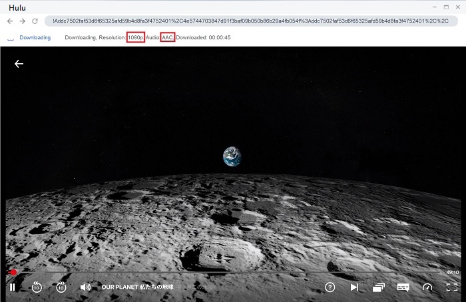Click the back arrow over the video
Image resolution: width=466 pixels, height=302 pixels.
[x=19, y=64]
